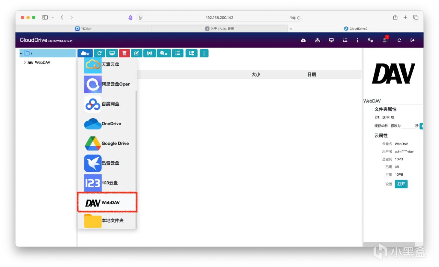This screenshot has width=439, height=267.
Task: Click the reader icon in address bar
Action: 141,17
